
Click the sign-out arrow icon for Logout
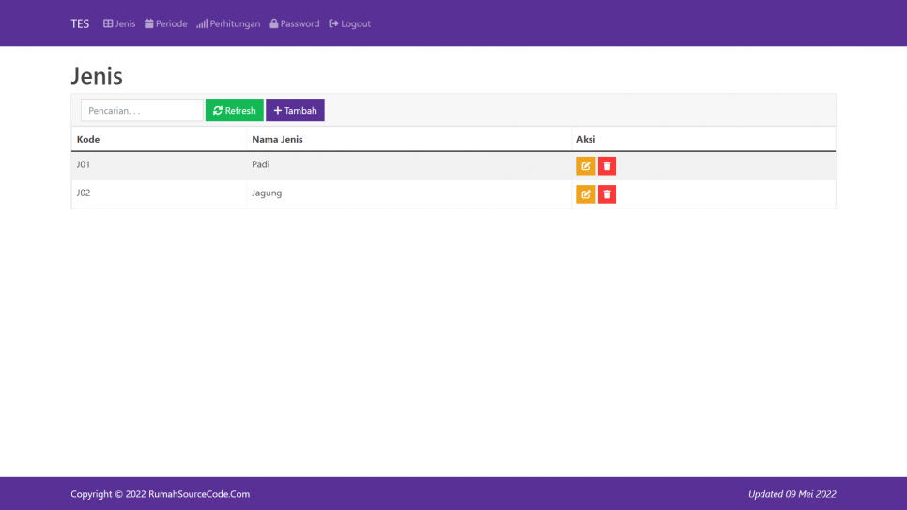pyautogui.click(x=333, y=23)
